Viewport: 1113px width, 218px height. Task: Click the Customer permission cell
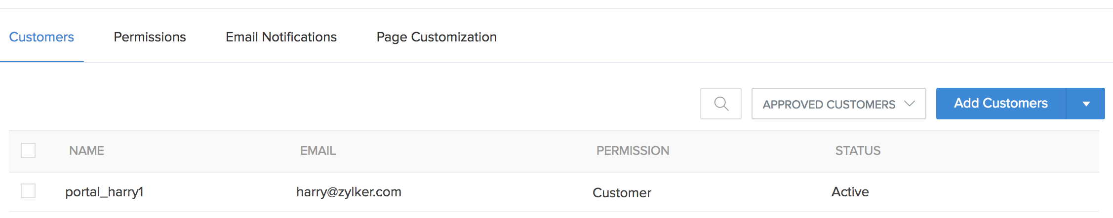tap(622, 193)
